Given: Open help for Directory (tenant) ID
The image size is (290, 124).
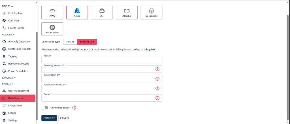Looking at the screenshot, I should pos(157,69).
